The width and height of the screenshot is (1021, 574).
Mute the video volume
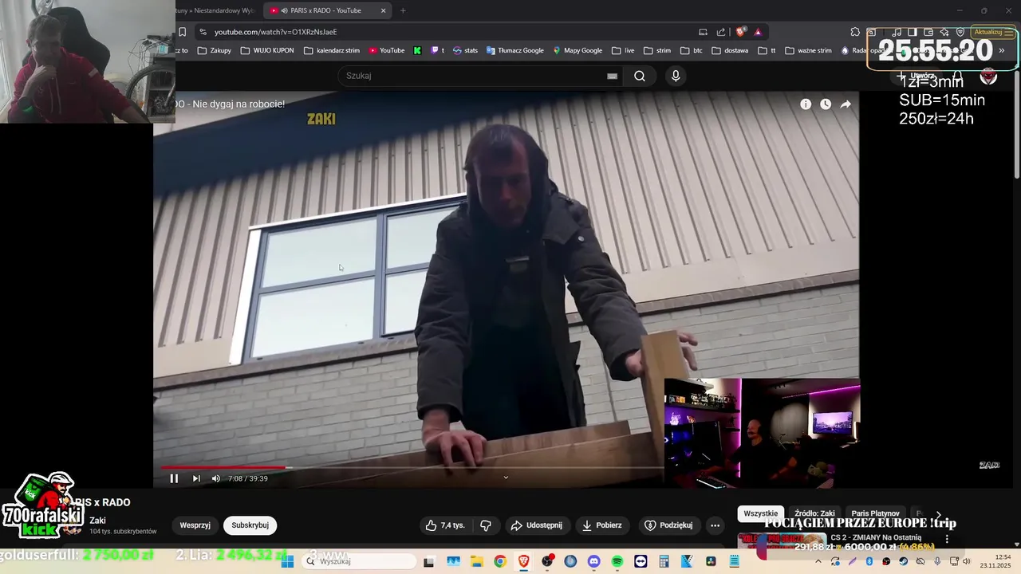215,478
